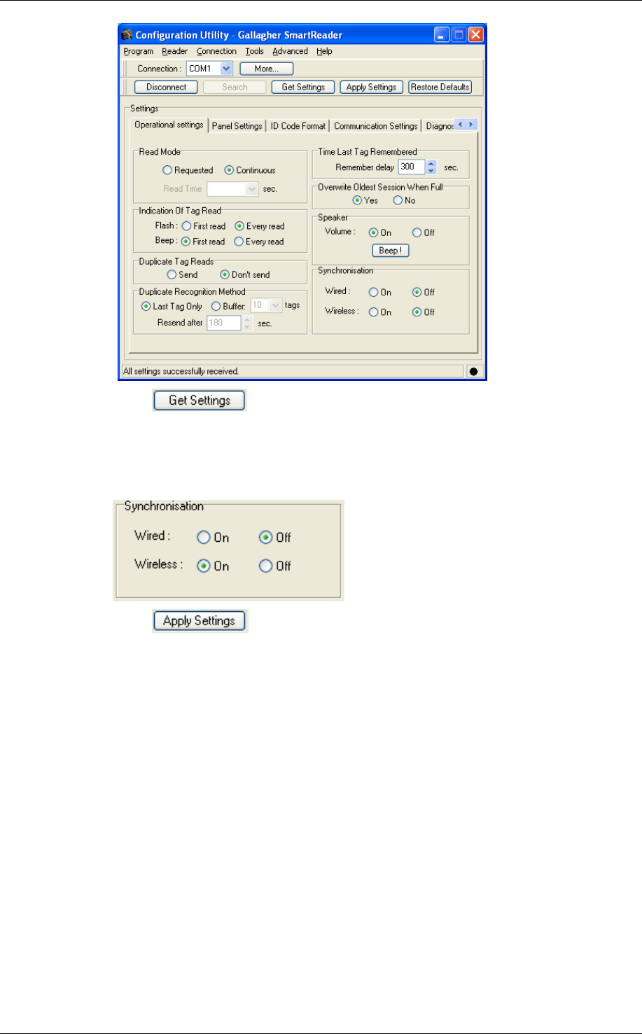This screenshot has height=1034, width=642.
Task: Open the Connection menu
Action: coord(216,51)
